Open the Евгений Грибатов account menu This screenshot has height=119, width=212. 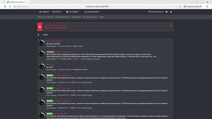pyautogui.click(x=156, y=12)
